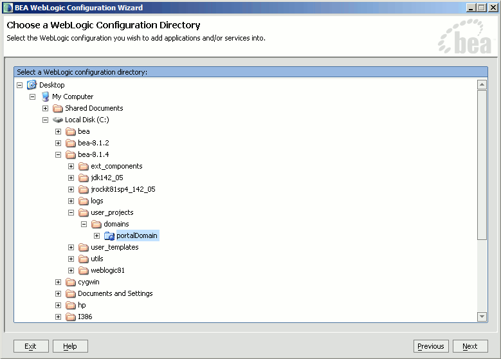The height and width of the screenshot is (359, 501).
Task: Collapse the My Computer node
Action: [x=33, y=97]
